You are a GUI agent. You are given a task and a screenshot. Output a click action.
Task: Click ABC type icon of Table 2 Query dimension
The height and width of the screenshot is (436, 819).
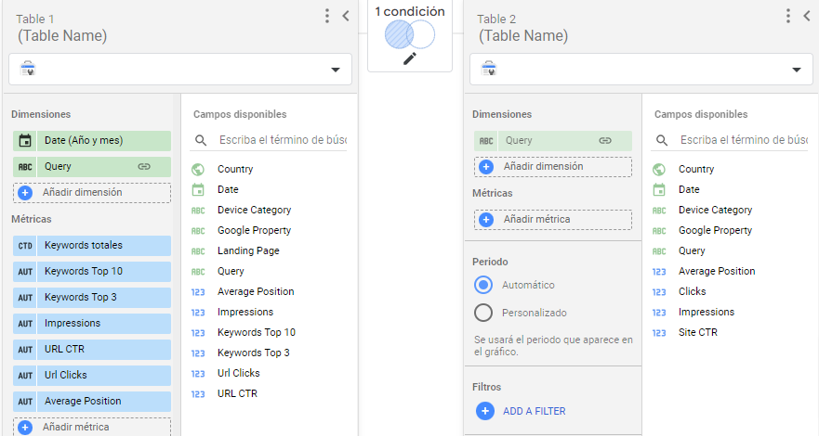486,141
